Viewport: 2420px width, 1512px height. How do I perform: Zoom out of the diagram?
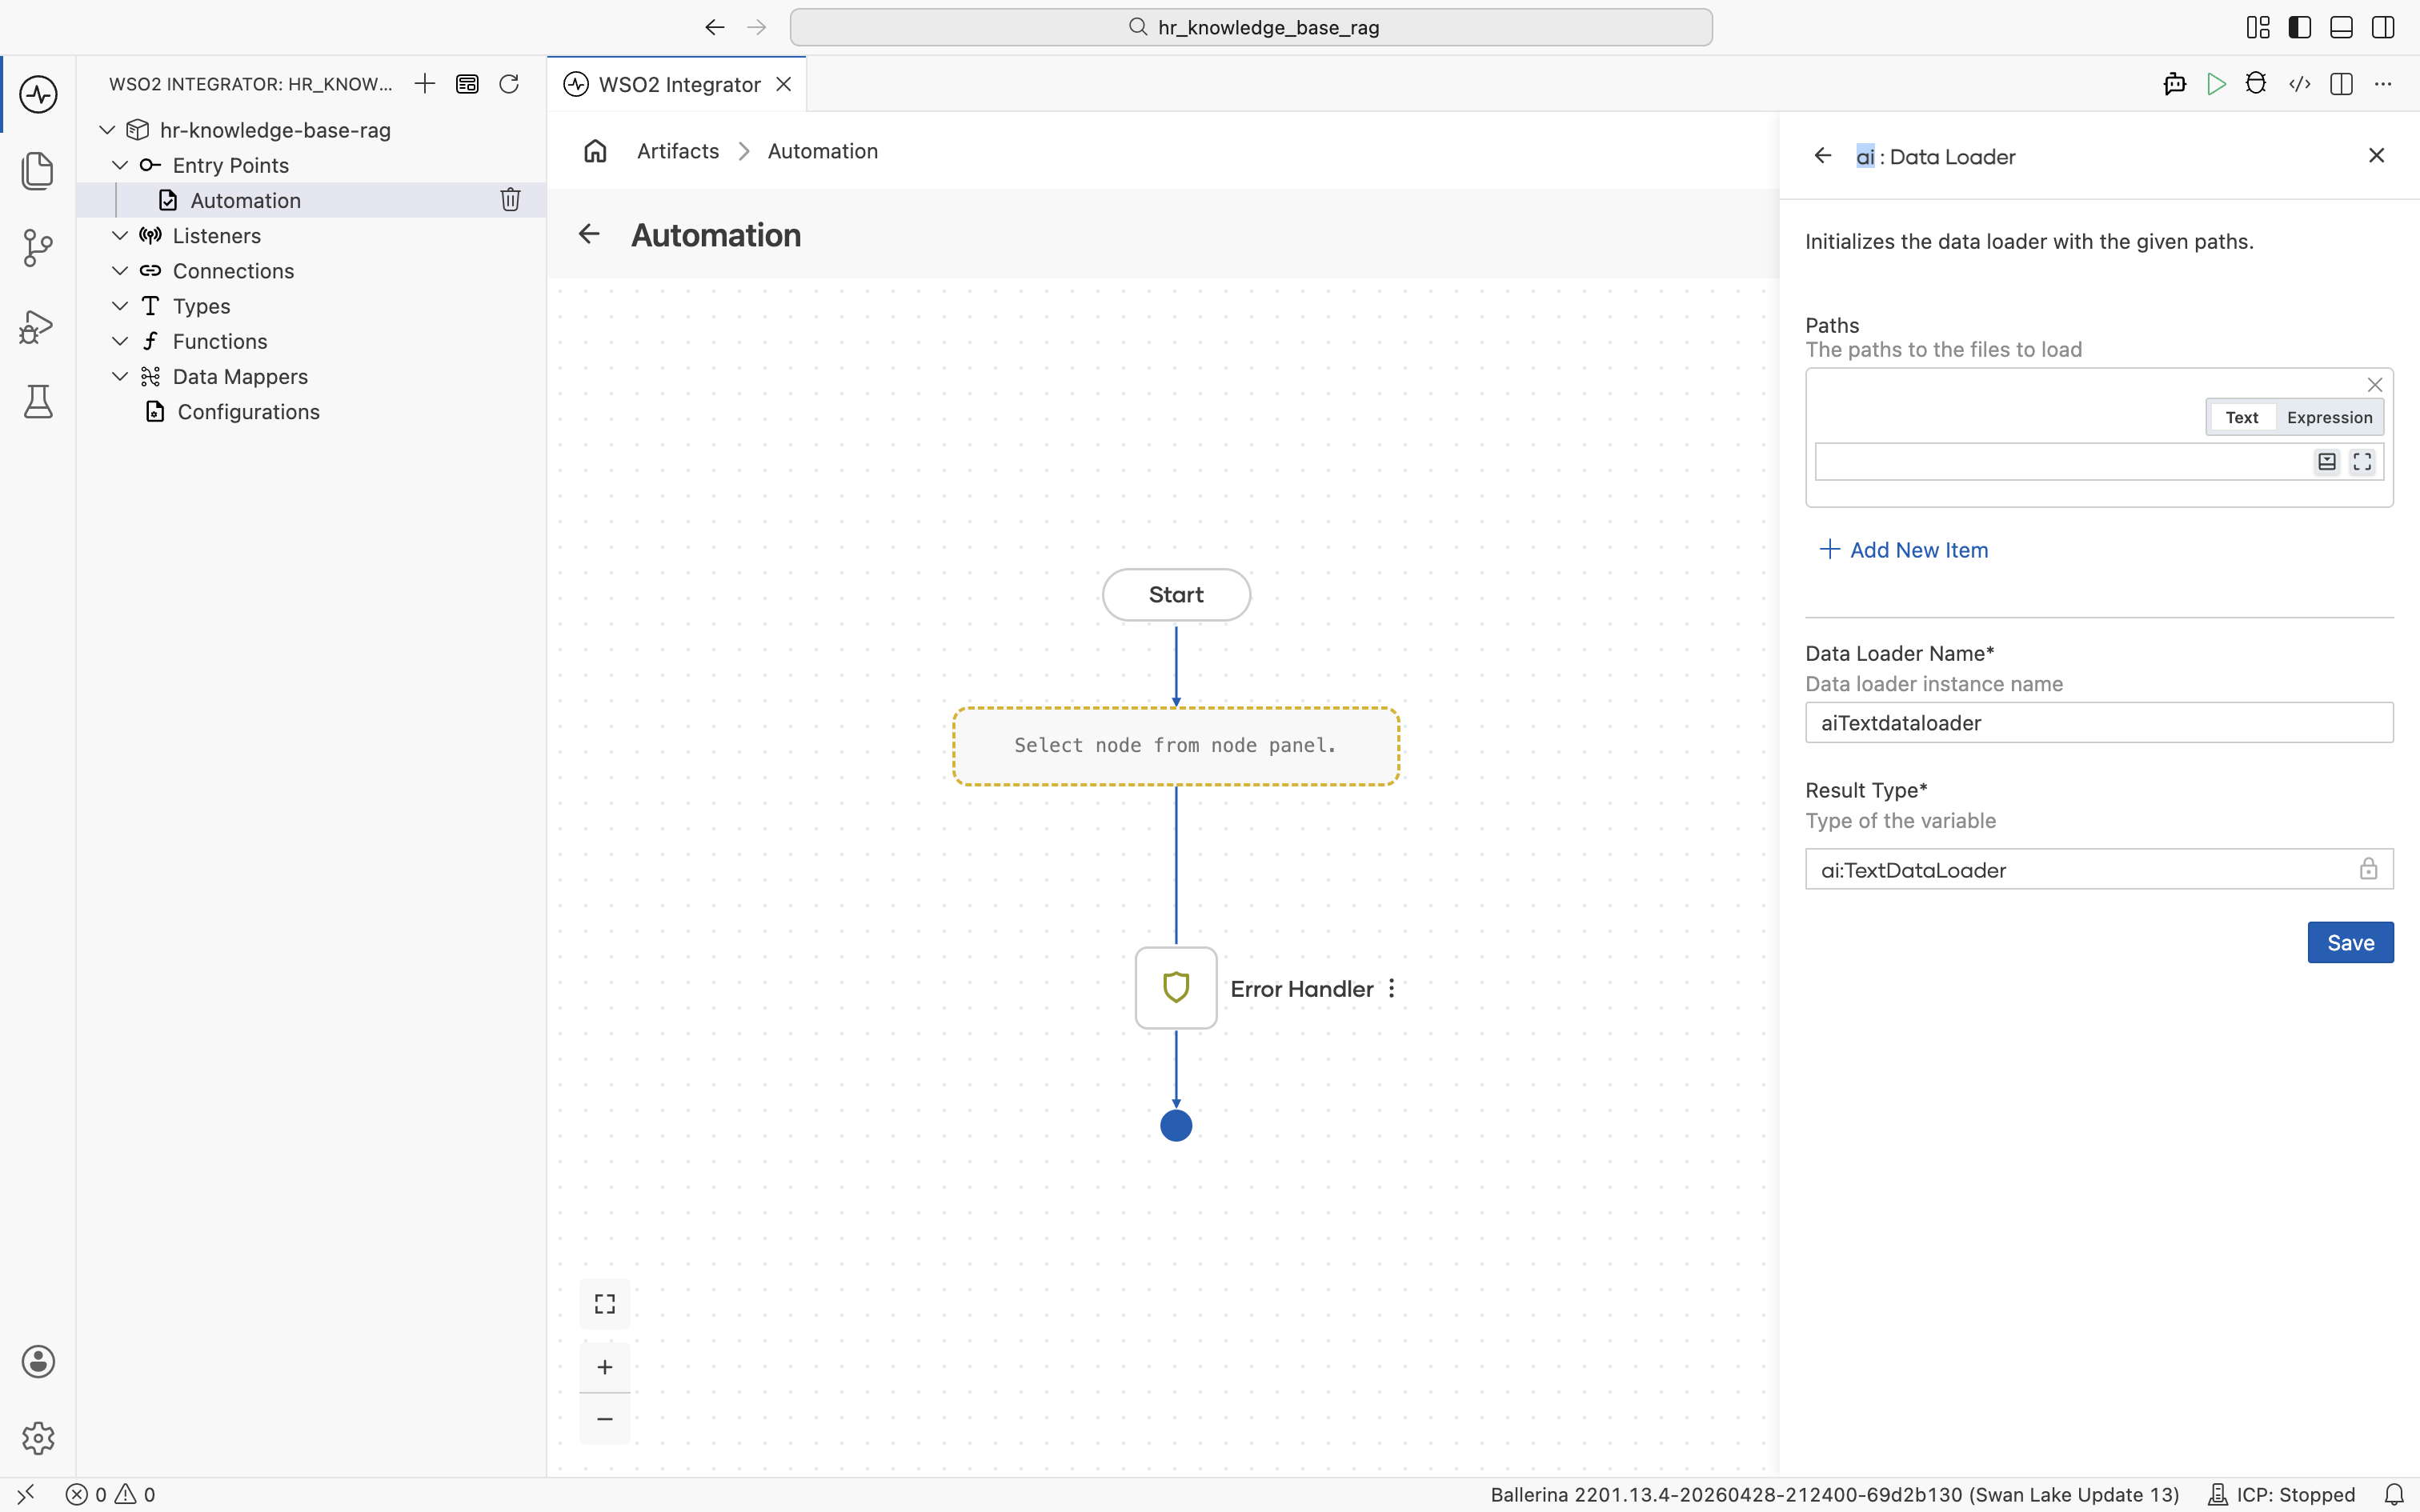pos(605,1419)
